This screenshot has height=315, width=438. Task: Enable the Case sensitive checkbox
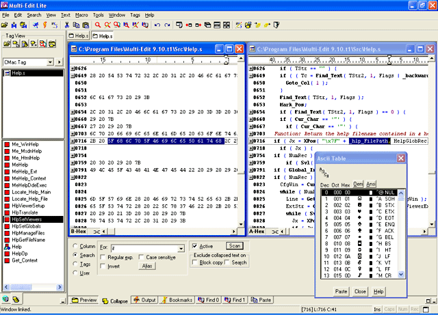tap(142, 257)
